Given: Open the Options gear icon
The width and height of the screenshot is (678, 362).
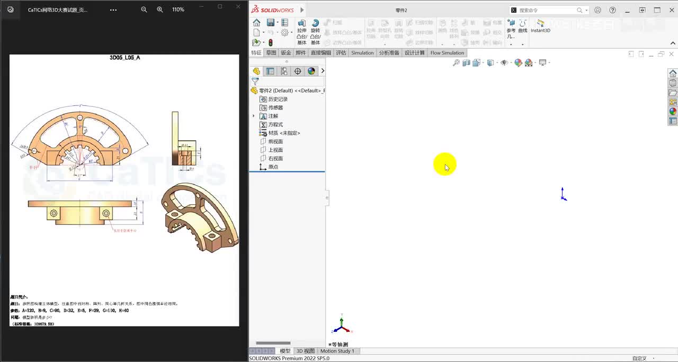Looking at the screenshot, I should pyautogui.click(x=285, y=32).
